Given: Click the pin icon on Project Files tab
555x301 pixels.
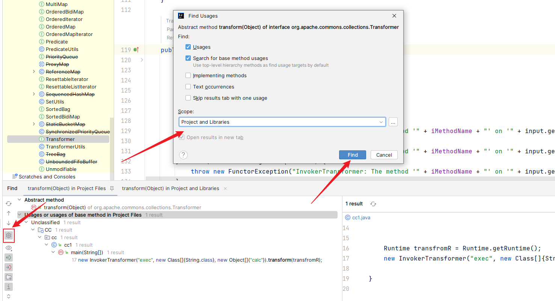Looking at the screenshot, I should (x=112, y=189).
